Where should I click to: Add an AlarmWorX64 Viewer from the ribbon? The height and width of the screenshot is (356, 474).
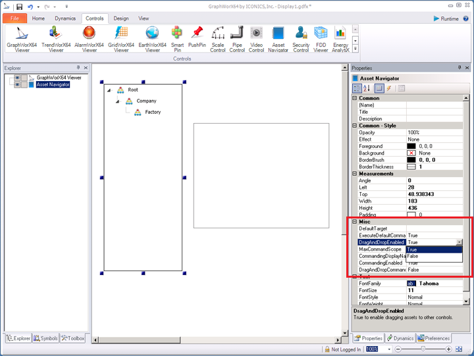[89, 39]
